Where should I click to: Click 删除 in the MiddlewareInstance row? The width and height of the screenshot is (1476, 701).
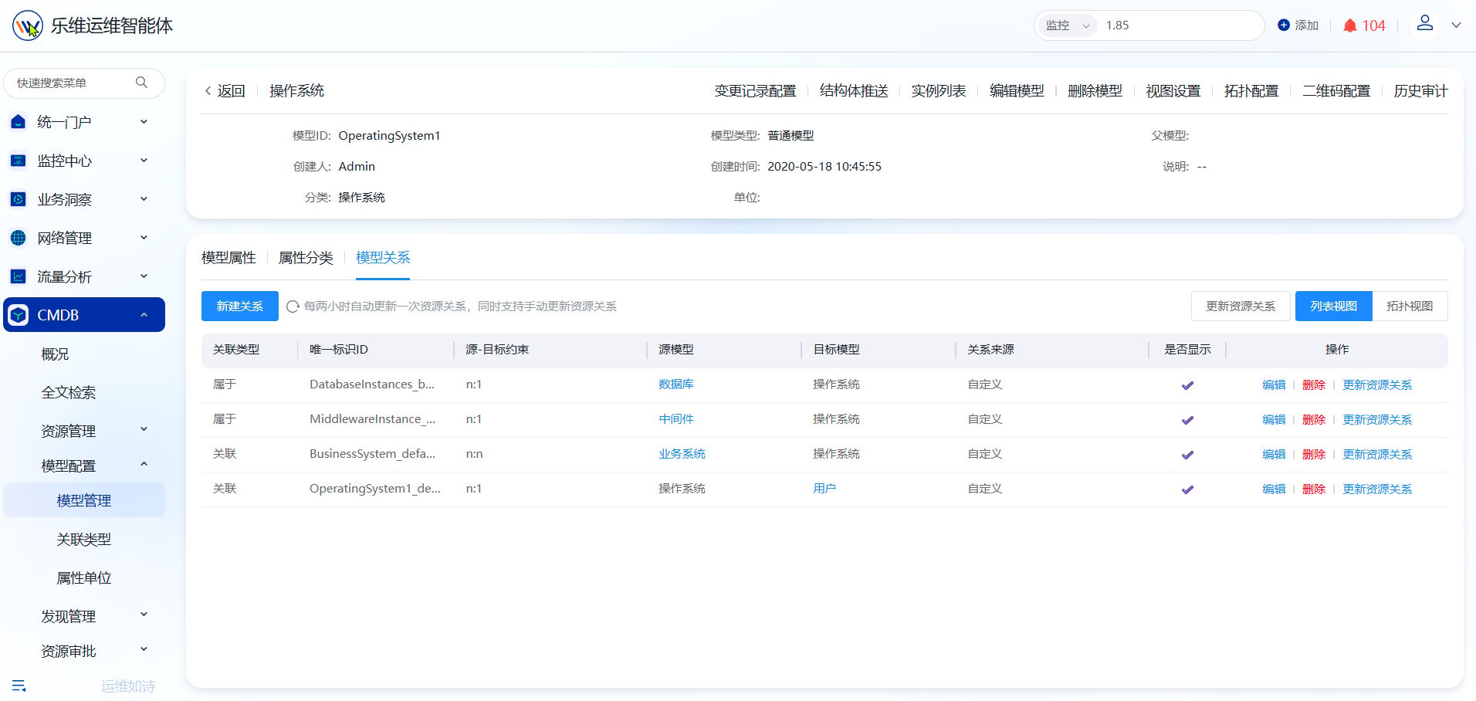tap(1314, 419)
